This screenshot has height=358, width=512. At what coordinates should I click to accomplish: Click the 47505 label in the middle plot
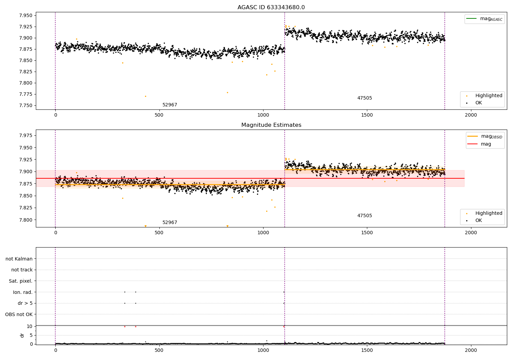[365, 215]
